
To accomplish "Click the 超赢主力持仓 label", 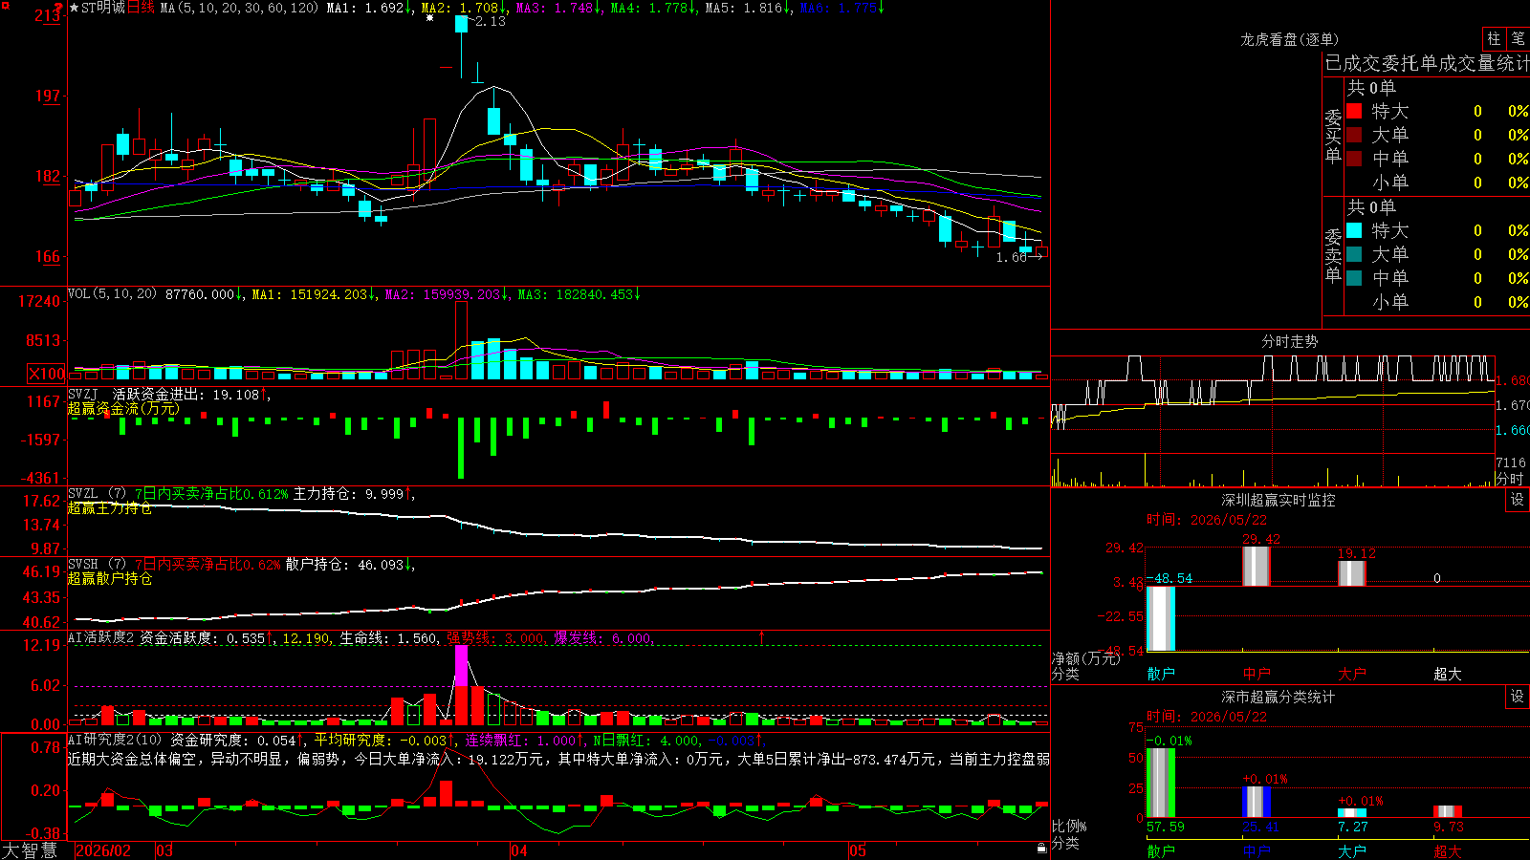I will [x=110, y=507].
